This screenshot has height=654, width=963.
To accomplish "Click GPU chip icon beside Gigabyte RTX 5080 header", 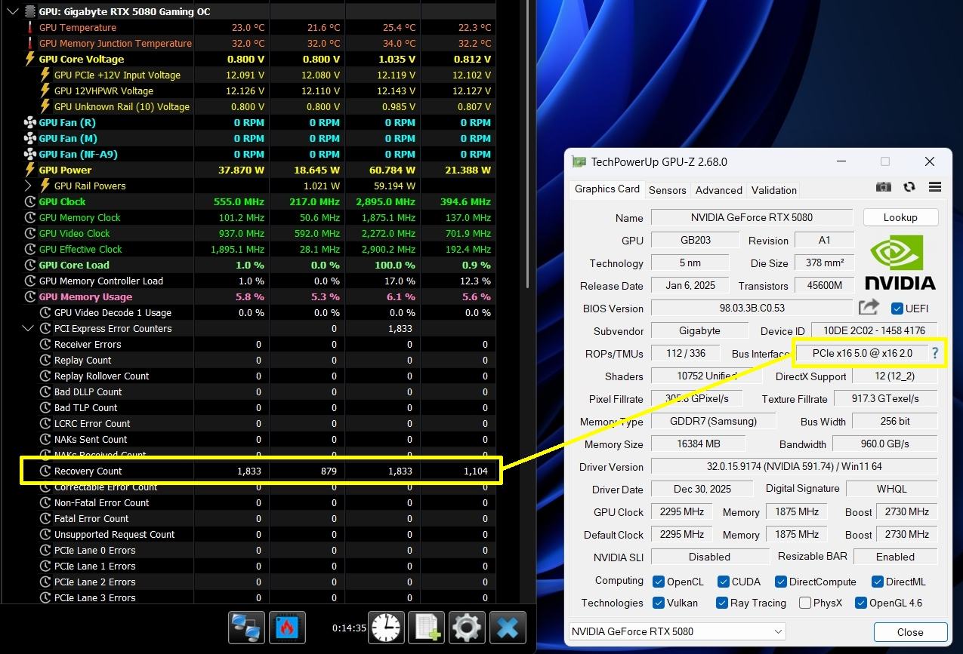I will 29,11.
